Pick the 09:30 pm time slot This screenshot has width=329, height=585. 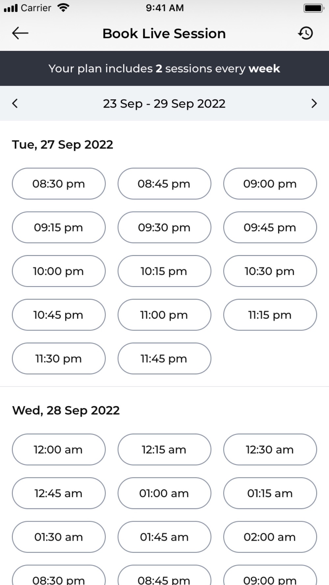pos(164,227)
